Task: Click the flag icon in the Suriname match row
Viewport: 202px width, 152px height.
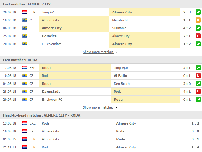Action: pos(25,28)
